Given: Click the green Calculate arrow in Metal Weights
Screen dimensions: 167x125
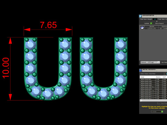Looking at the screenshot, I should tap(162, 111).
